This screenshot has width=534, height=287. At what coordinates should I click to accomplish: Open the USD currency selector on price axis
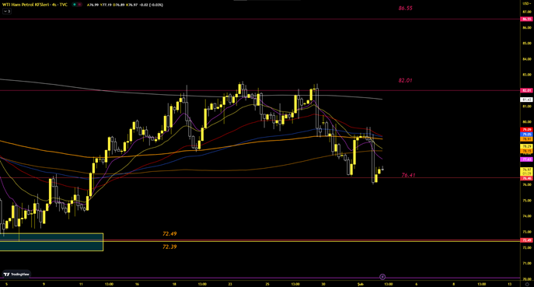click(527, 4)
